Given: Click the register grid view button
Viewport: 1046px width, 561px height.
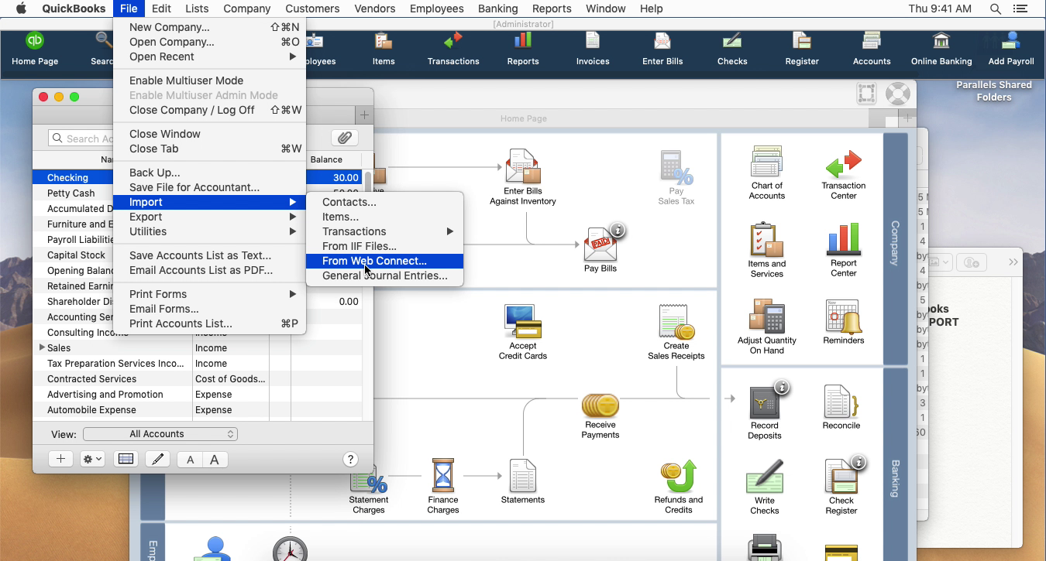Looking at the screenshot, I should coord(126,459).
